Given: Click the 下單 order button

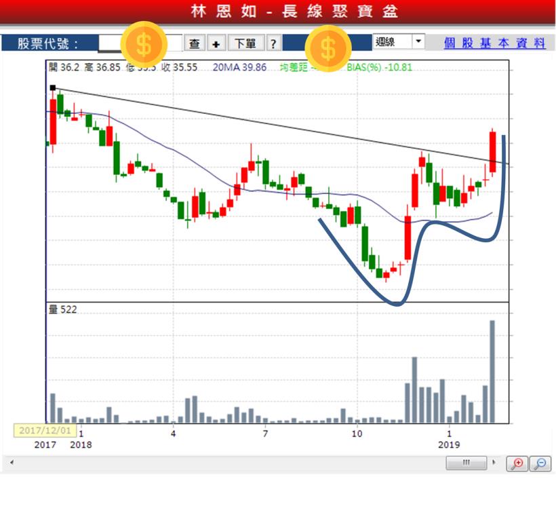Looking at the screenshot, I should click(x=245, y=43).
